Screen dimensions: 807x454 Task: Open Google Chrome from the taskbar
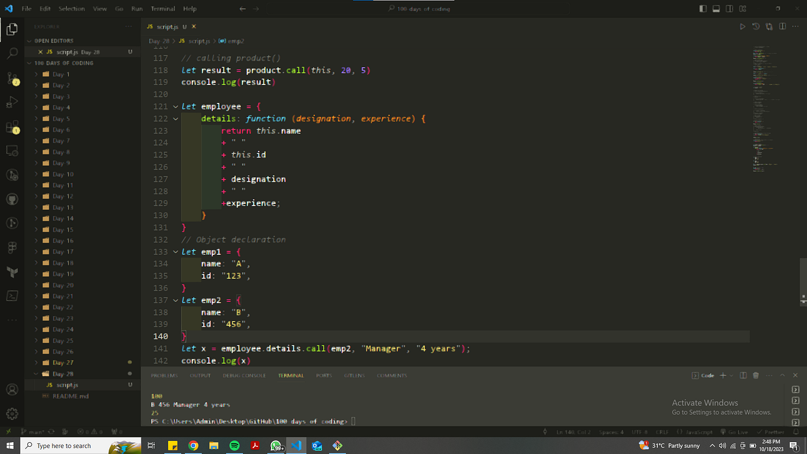[193, 445]
